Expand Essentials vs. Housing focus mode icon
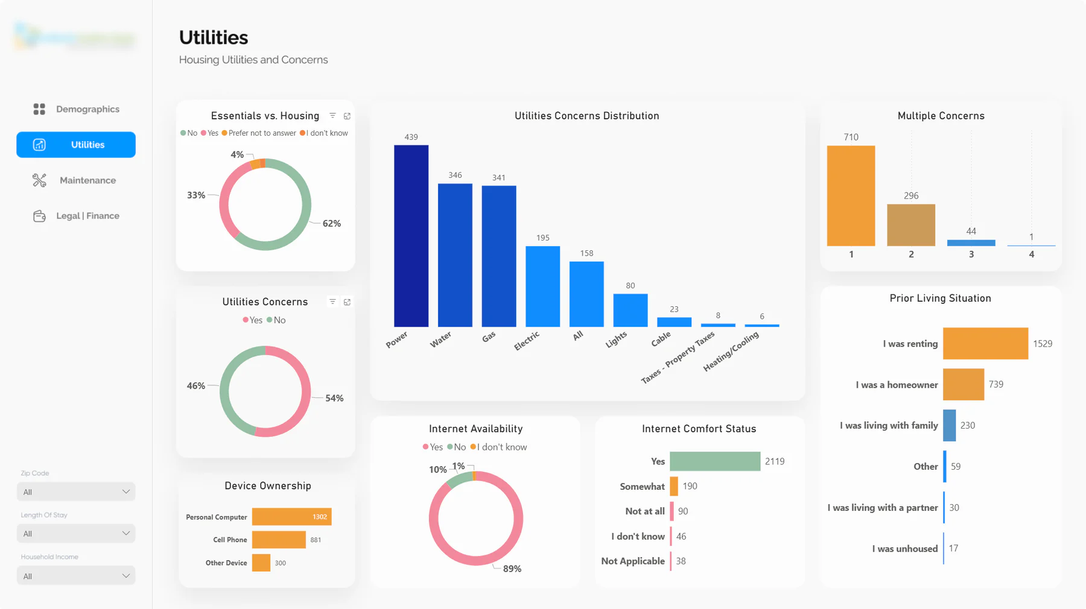The width and height of the screenshot is (1086, 609). tap(347, 116)
